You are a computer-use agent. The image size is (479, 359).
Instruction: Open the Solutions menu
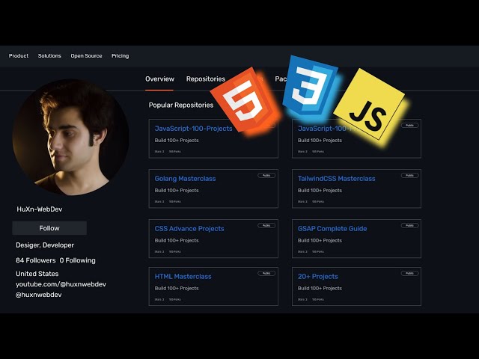[x=49, y=56]
